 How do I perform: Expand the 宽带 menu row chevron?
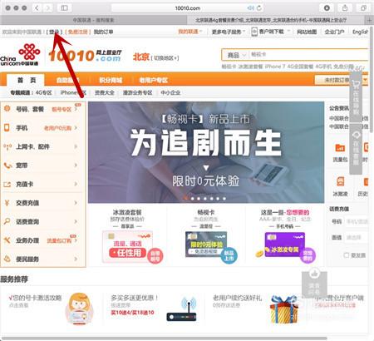(76, 166)
